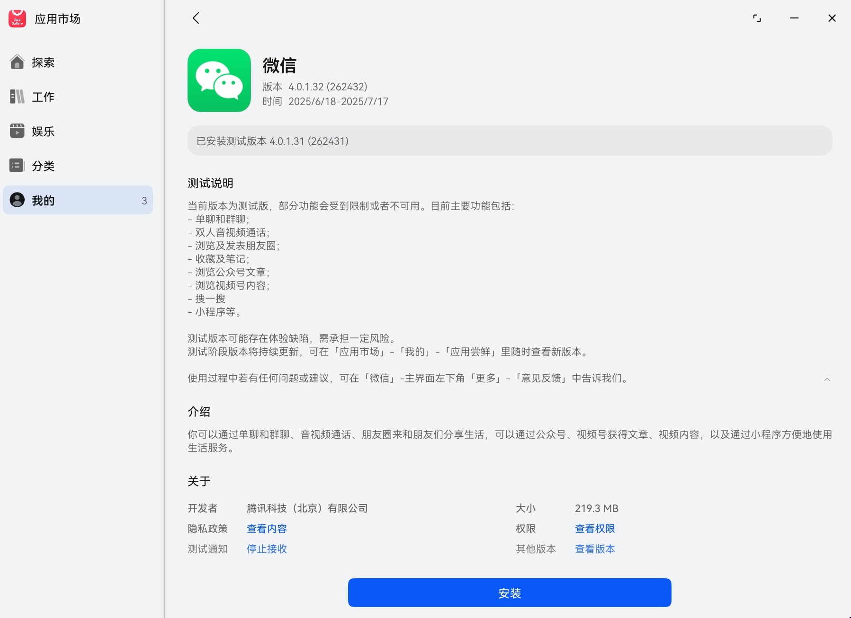Switch to 分类 section
851x618 pixels.
click(x=43, y=166)
